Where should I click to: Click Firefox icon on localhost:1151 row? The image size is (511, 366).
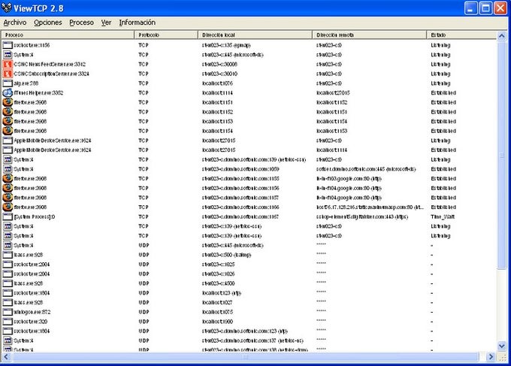(x=8, y=102)
